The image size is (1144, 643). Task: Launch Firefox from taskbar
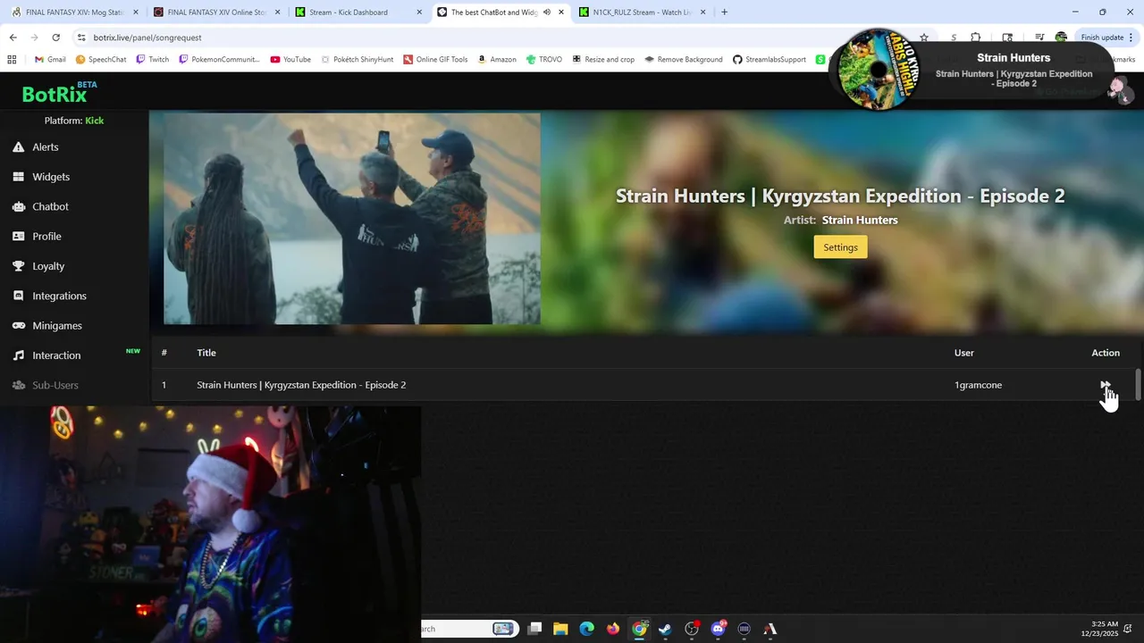click(x=613, y=629)
